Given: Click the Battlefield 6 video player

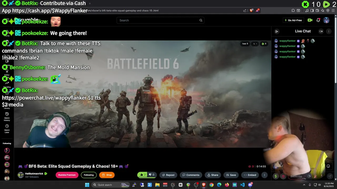Looking at the screenshot, I should click(142, 94).
